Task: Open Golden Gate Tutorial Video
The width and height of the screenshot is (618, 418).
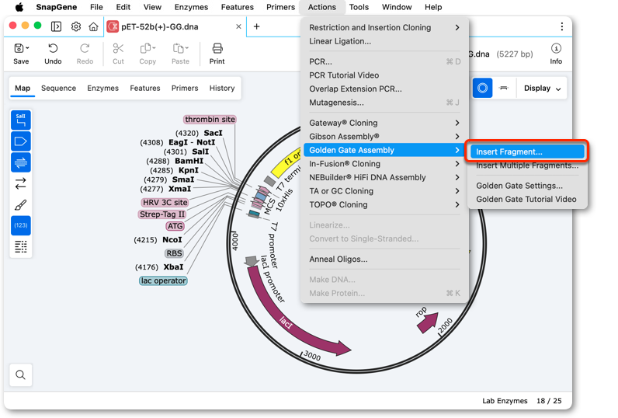Action: pyautogui.click(x=527, y=200)
